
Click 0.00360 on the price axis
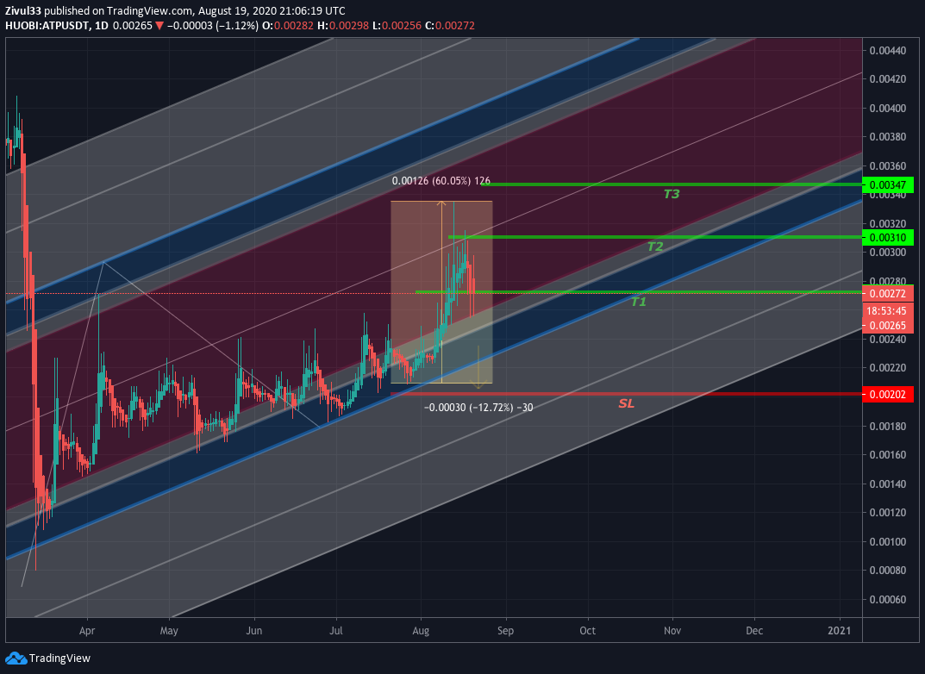888,166
